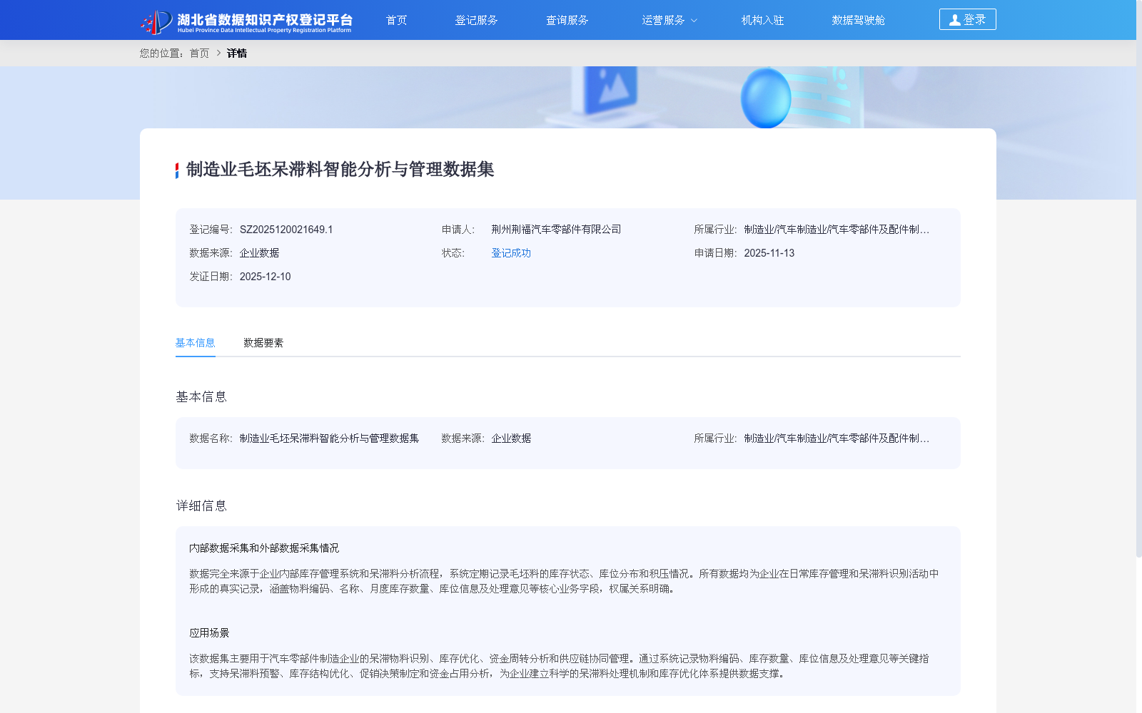Open the 登记服务 menu
The width and height of the screenshot is (1142, 713).
click(x=476, y=20)
